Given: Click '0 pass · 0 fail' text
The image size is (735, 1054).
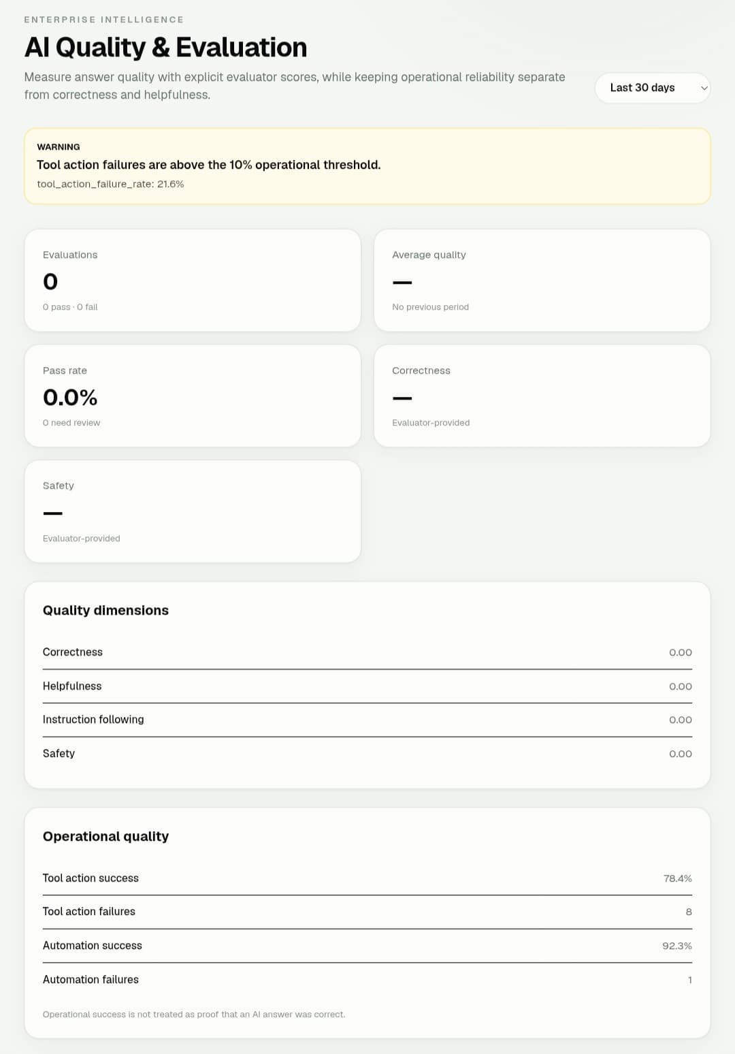Looking at the screenshot, I should click(70, 307).
